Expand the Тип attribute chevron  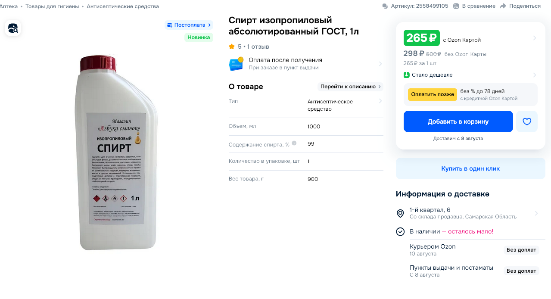(380, 101)
